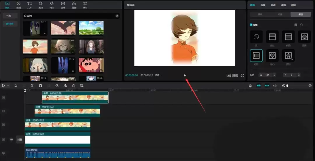Expand the selection tool dropdown arrow
This screenshot has width=315, height=161.
coord(8,86)
